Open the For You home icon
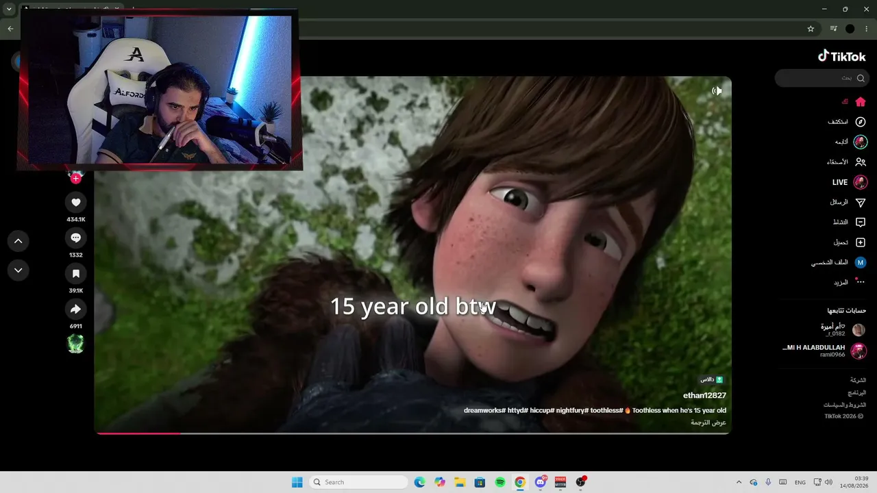 click(861, 102)
